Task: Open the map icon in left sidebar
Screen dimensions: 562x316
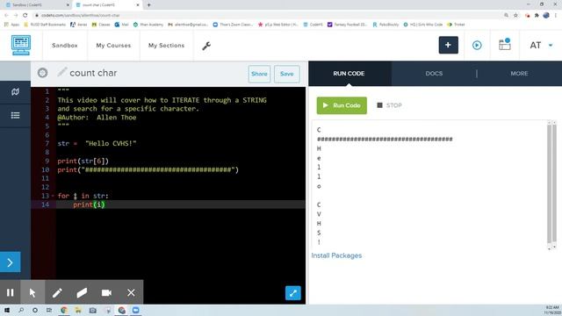Action: click(15, 91)
